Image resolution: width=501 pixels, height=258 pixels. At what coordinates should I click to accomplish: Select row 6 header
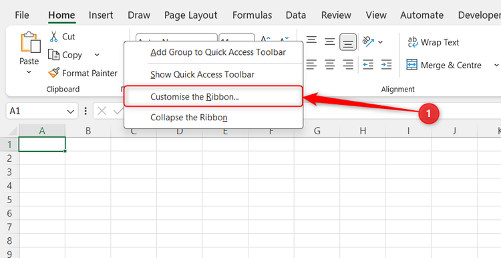pyautogui.click(x=9, y=213)
